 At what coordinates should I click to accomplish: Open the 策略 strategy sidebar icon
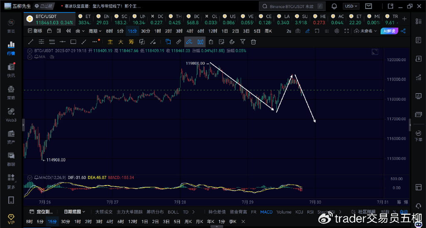click(x=11, y=92)
